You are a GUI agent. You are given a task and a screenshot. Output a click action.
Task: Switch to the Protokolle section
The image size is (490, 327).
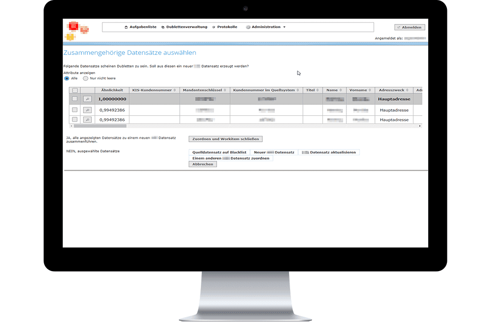point(226,27)
